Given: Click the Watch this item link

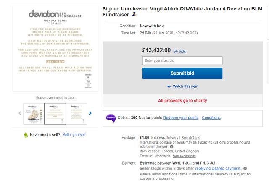Looking at the screenshot, I should point(185,86).
